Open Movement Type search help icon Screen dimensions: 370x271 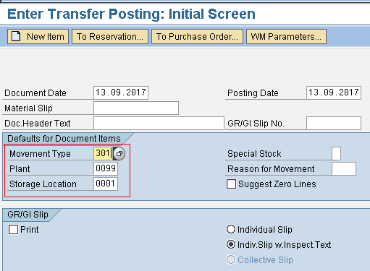click(x=119, y=153)
